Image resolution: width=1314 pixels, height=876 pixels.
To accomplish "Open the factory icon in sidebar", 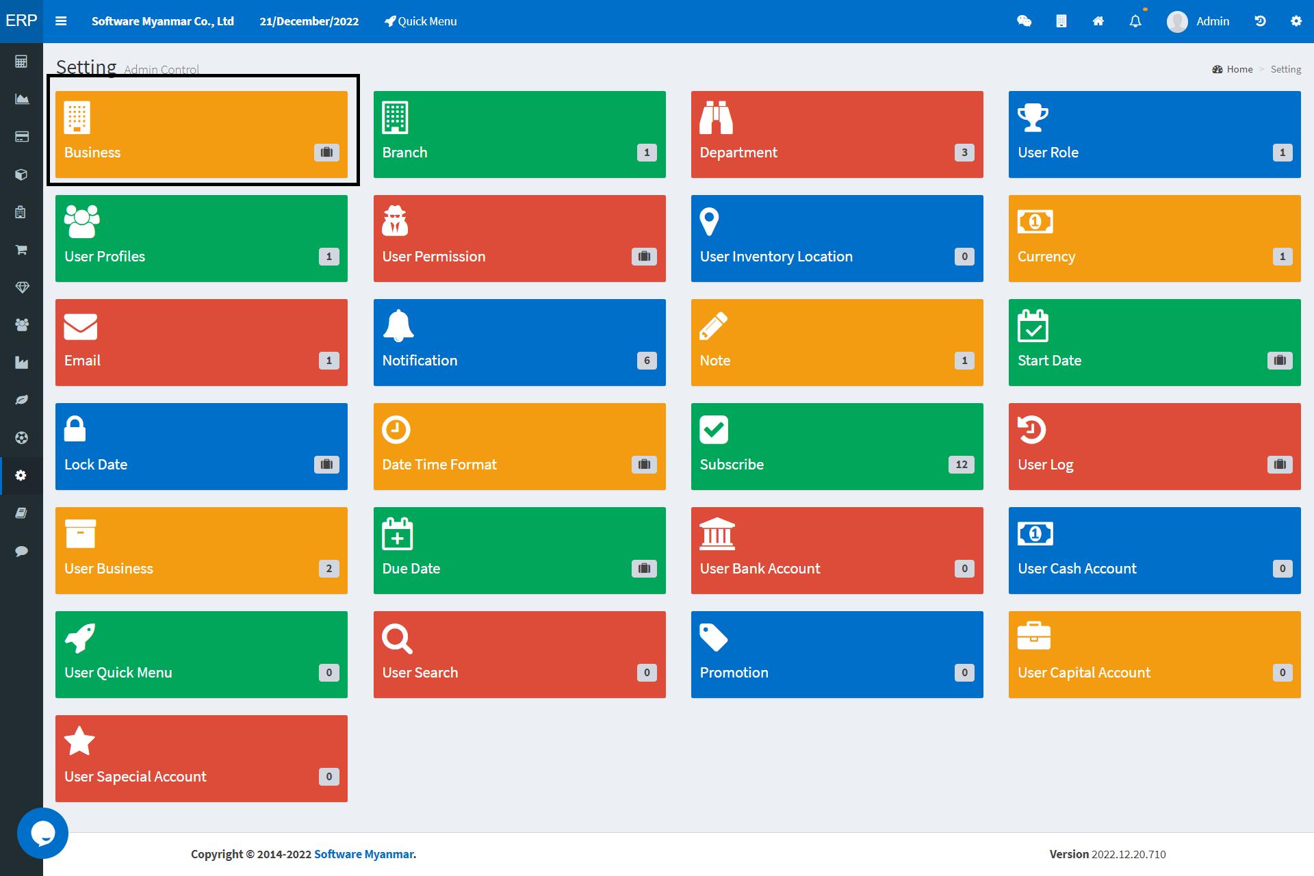I will [21, 363].
